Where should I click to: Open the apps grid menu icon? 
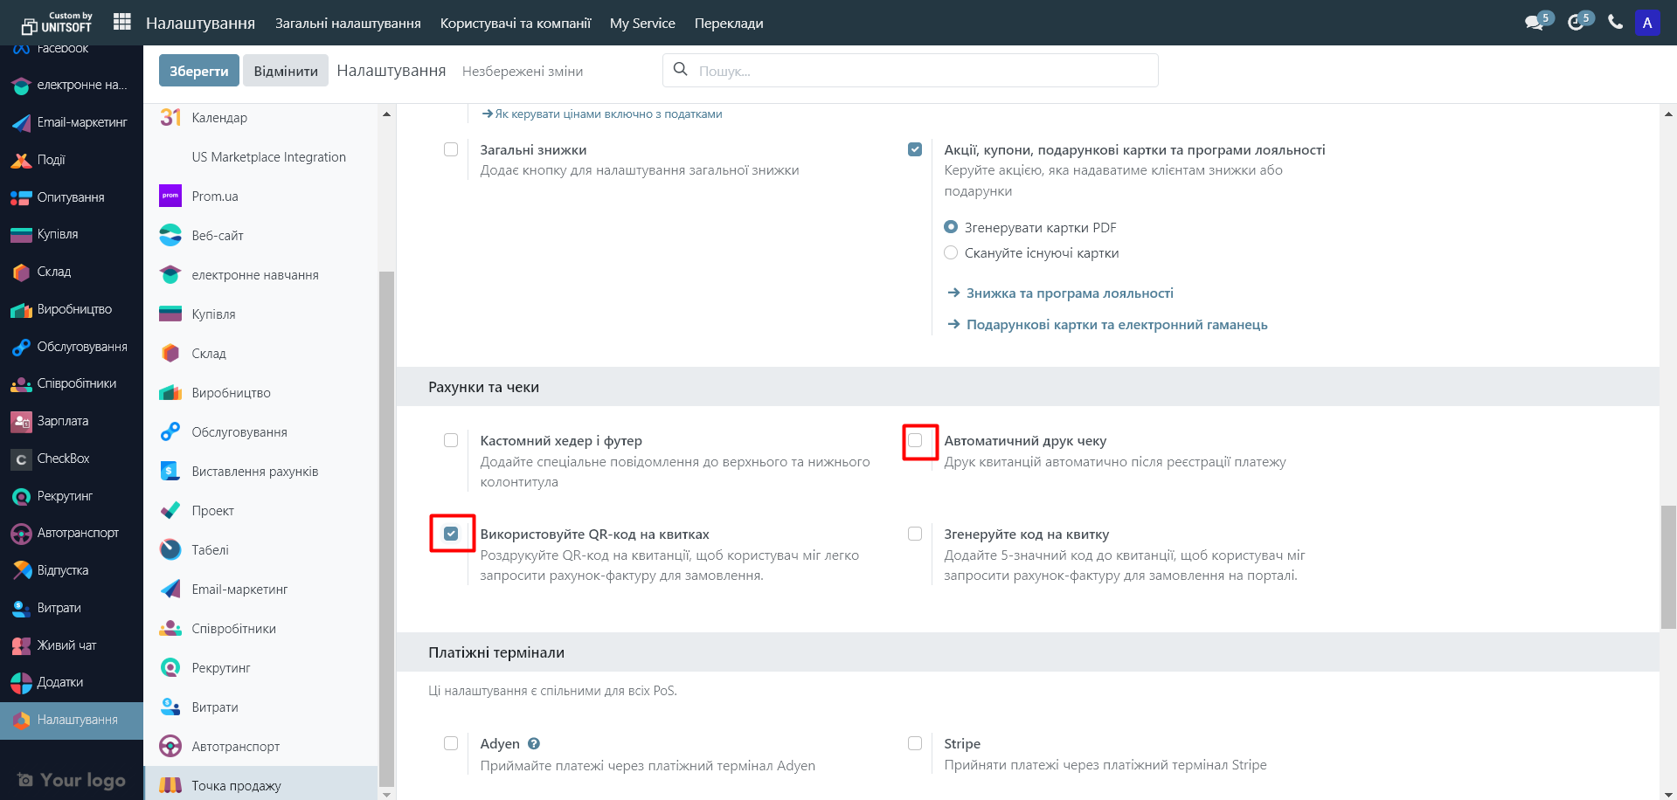click(x=122, y=22)
